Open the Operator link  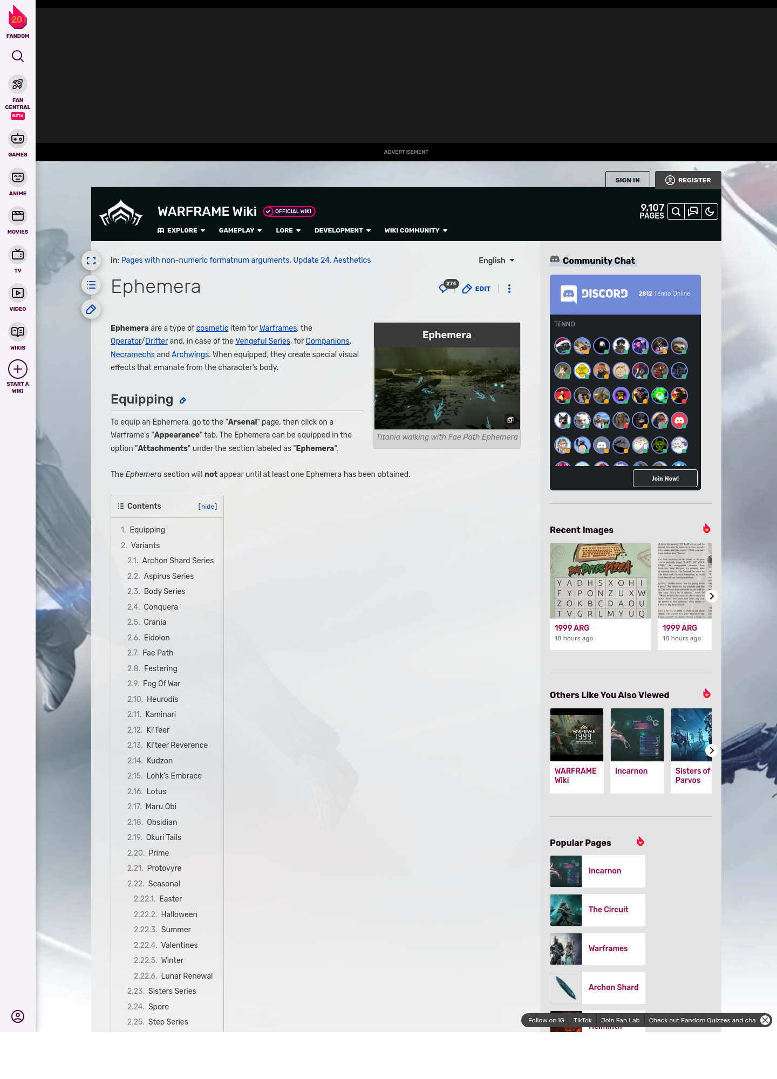tap(126, 341)
